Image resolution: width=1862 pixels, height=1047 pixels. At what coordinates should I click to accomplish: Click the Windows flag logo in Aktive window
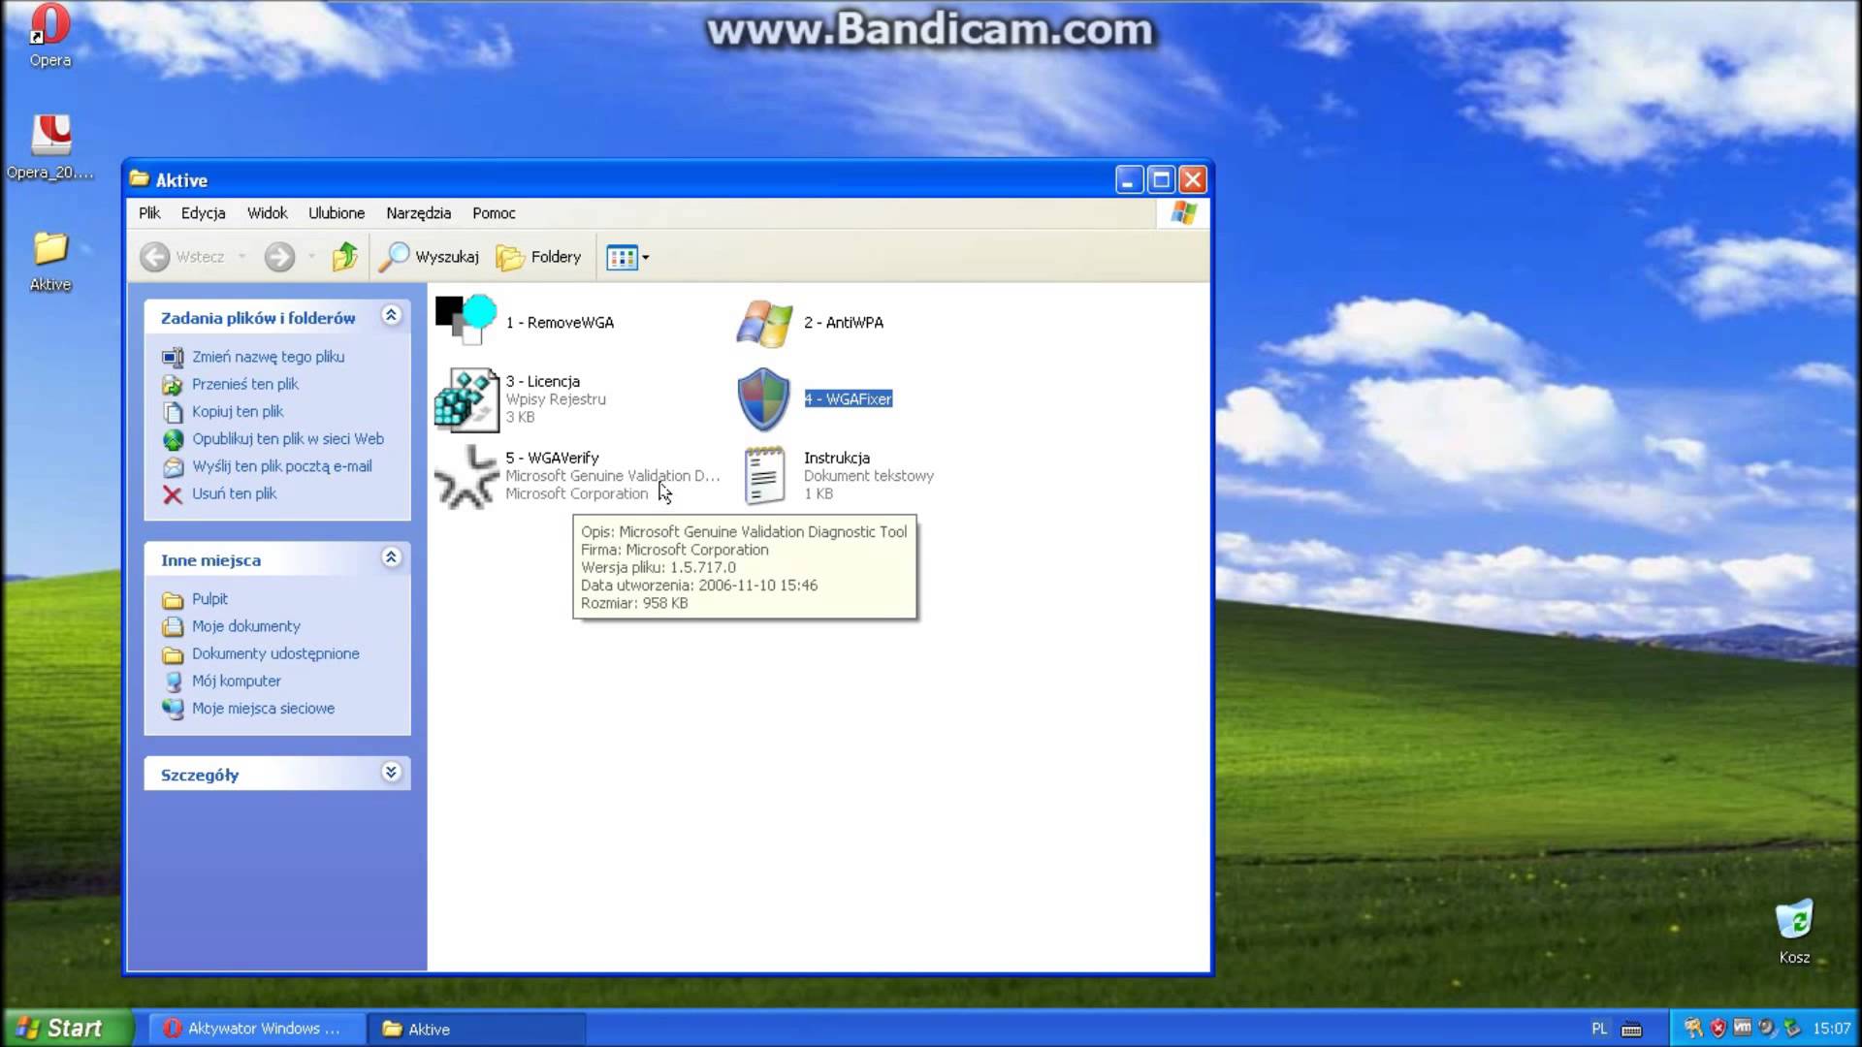pos(1183,213)
